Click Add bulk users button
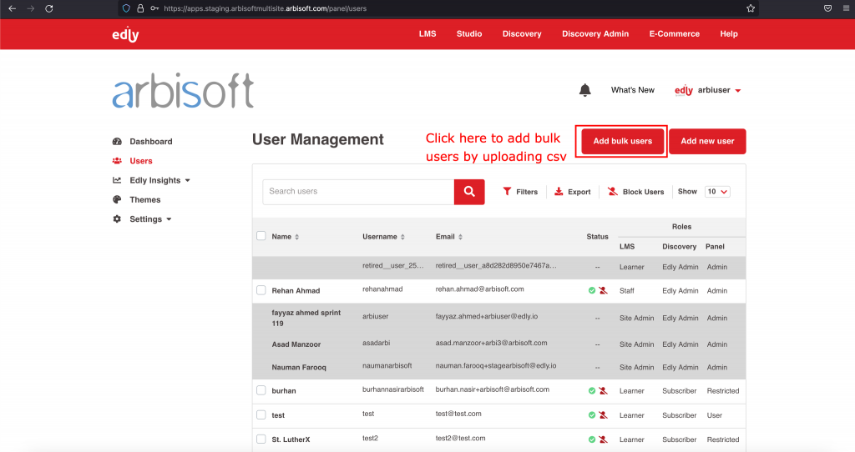Viewport: 855px width, 452px height. (x=623, y=141)
